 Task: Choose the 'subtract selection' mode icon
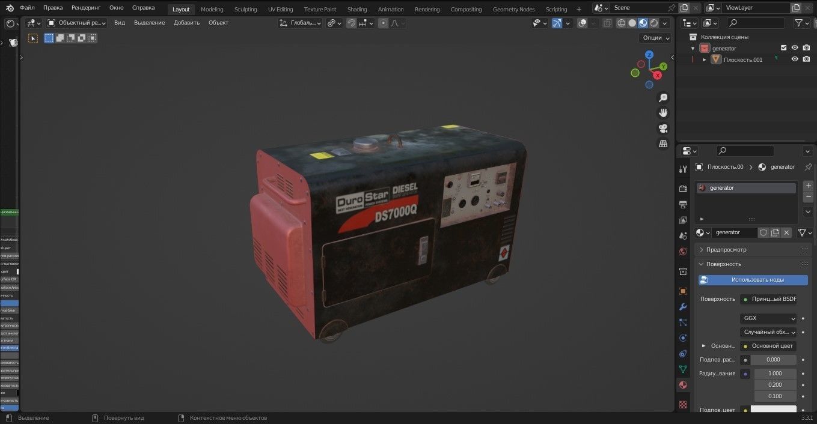[71, 38]
